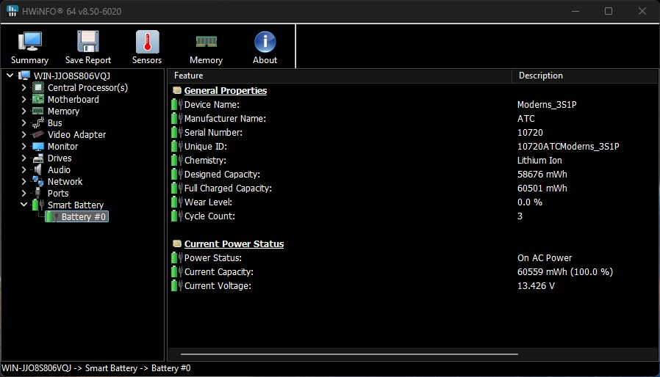Click the Current Power Status heading

[x=234, y=244]
